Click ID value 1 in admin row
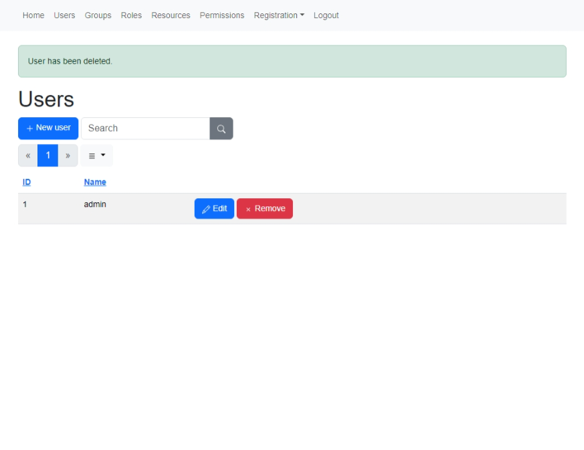The image size is (584, 450). [25, 204]
